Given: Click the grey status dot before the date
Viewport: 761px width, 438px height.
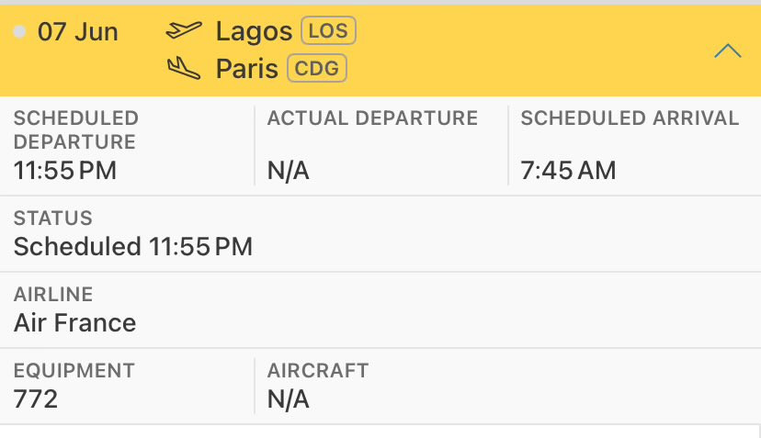Looking at the screenshot, I should pos(20,32).
